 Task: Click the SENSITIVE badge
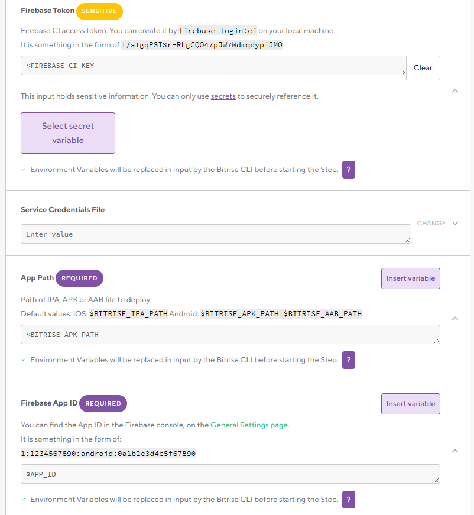tap(99, 11)
